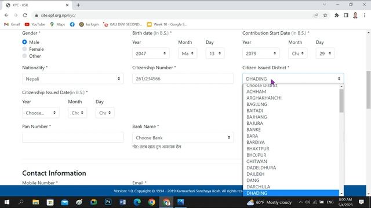Viewport: 371px width, 208px height.
Task: Toggle the Chrome side panel icon
Action: coord(346,16)
